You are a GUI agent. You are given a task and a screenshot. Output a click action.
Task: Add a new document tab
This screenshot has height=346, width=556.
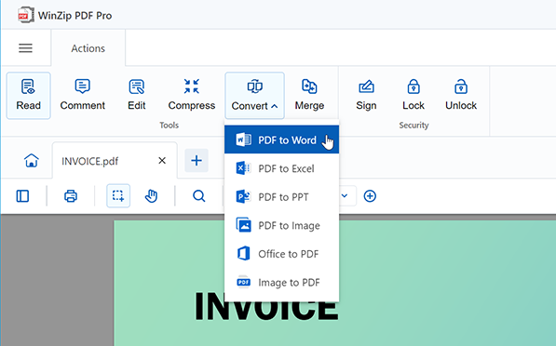[x=197, y=160]
